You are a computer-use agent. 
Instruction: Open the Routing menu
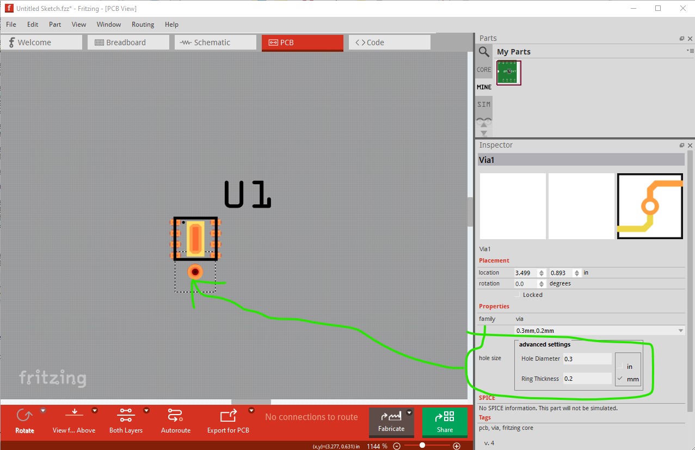[143, 25]
